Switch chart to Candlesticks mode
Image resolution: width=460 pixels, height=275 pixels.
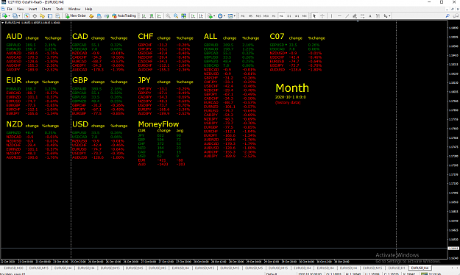pyautogui.click(x=152, y=16)
